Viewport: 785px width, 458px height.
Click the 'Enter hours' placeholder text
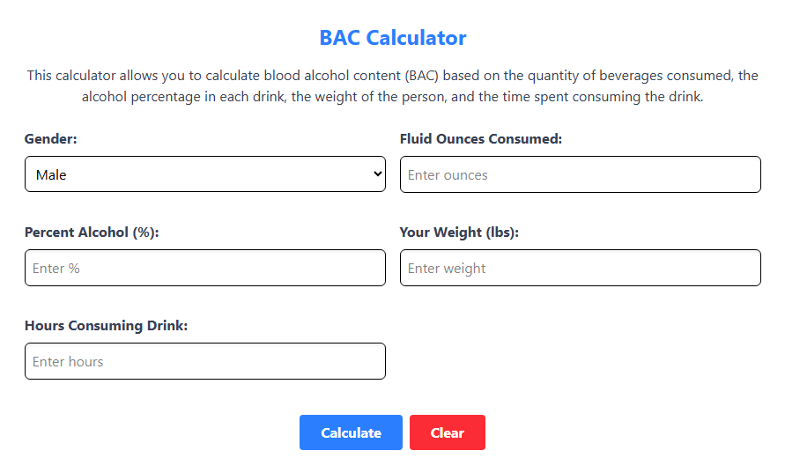pyautogui.click(x=68, y=362)
